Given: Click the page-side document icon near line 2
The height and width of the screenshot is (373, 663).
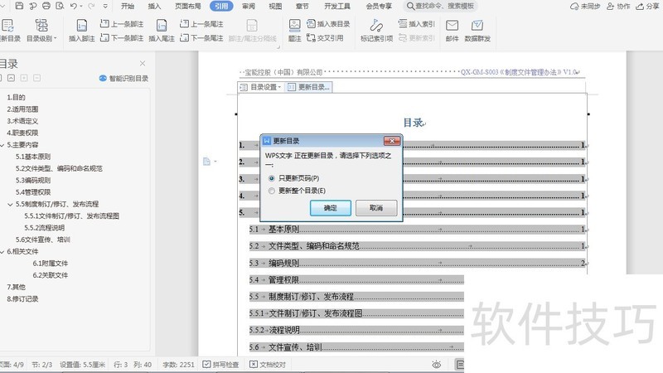Looking at the screenshot, I should point(206,161).
